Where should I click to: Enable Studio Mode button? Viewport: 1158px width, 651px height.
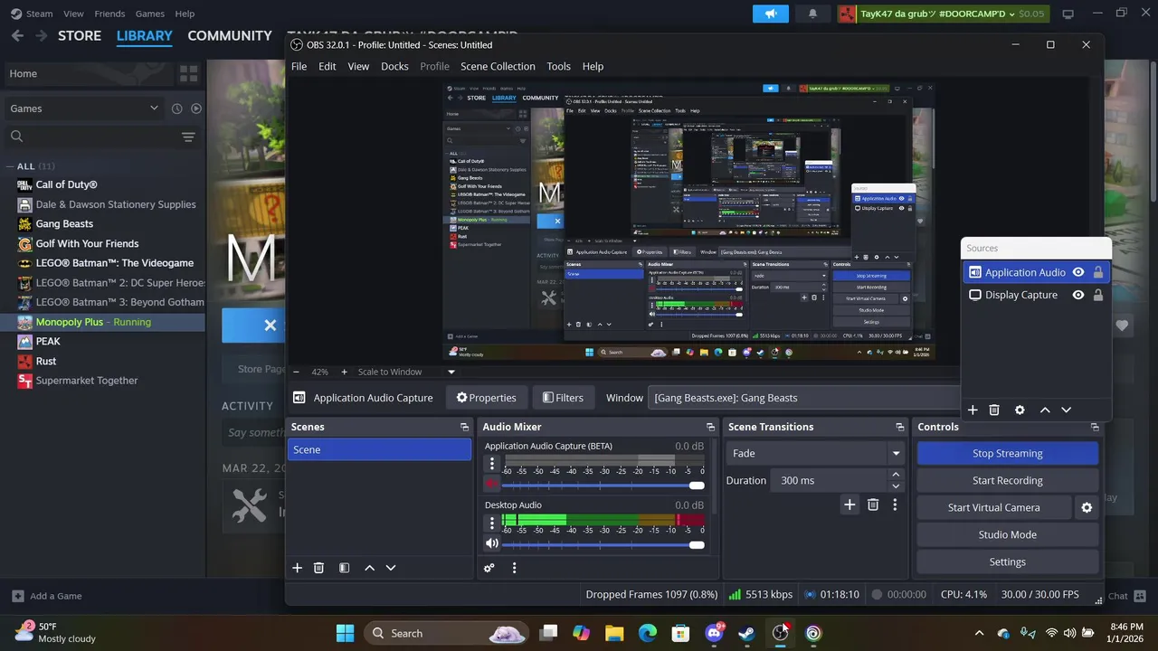point(1008,534)
